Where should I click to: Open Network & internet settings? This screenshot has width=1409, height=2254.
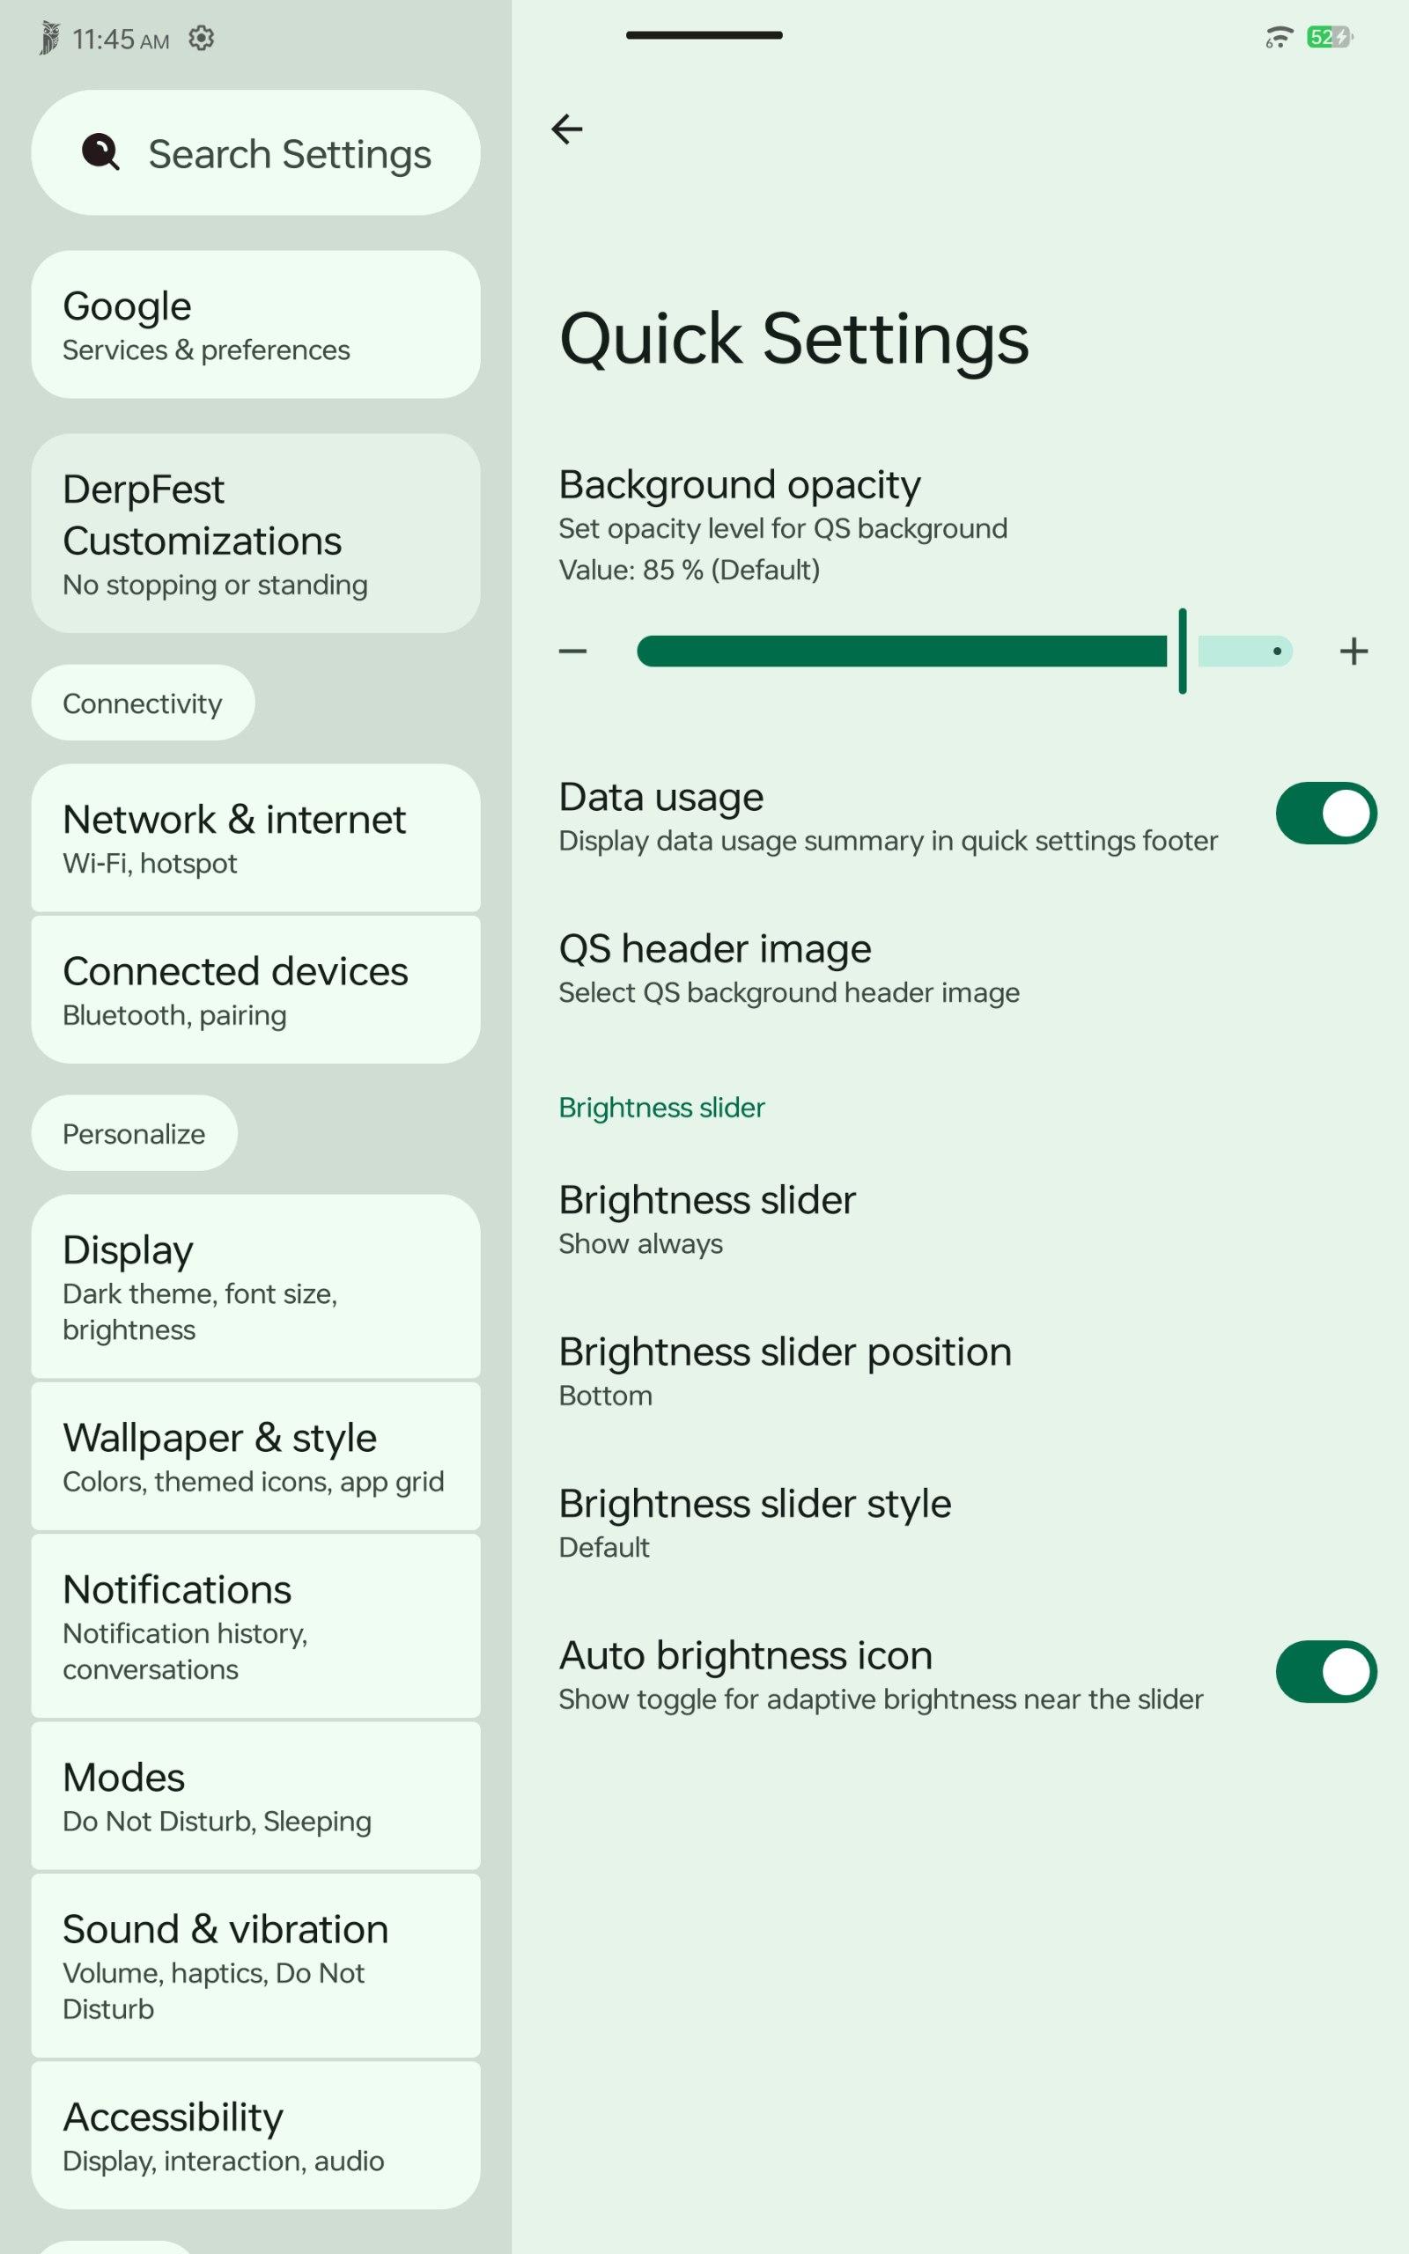(255, 837)
